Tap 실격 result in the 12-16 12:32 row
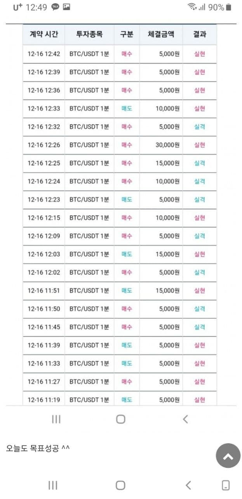242x499 pixels. [200, 127]
